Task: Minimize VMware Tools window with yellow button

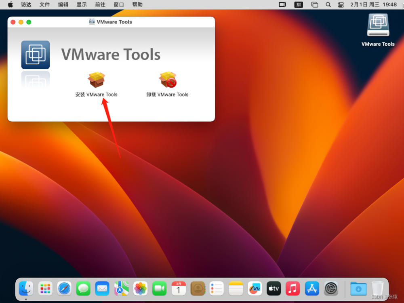Action: [21, 22]
